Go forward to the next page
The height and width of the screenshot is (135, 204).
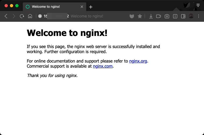[x=14, y=16]
